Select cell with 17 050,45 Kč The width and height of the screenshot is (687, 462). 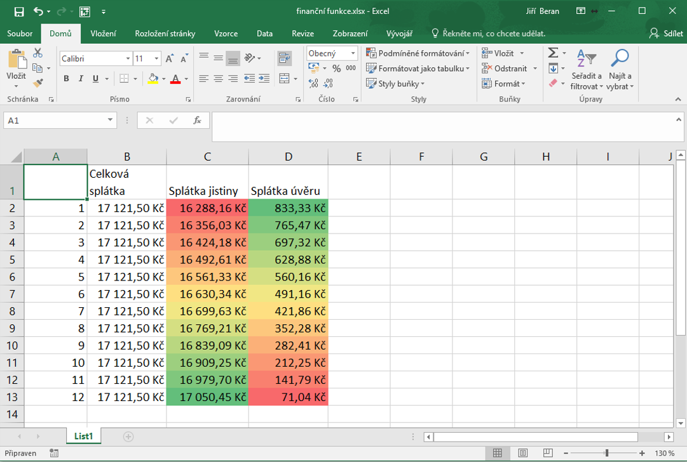pyautogui.click(x=207, y=397)
